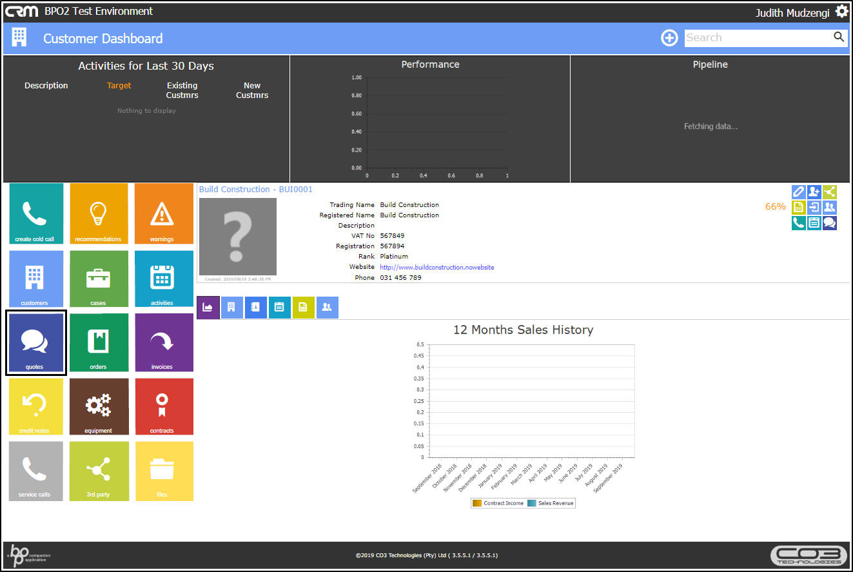The height and width of the screenshot is (572, 853).
Task: Click the add contact person-plus icon
Action: [x=814, y=192]
